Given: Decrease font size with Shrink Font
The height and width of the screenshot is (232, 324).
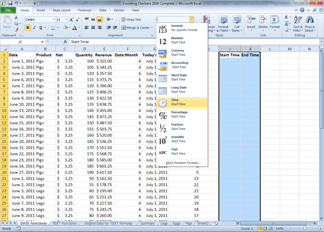Looking at the screenshot, I should (77, 20).
